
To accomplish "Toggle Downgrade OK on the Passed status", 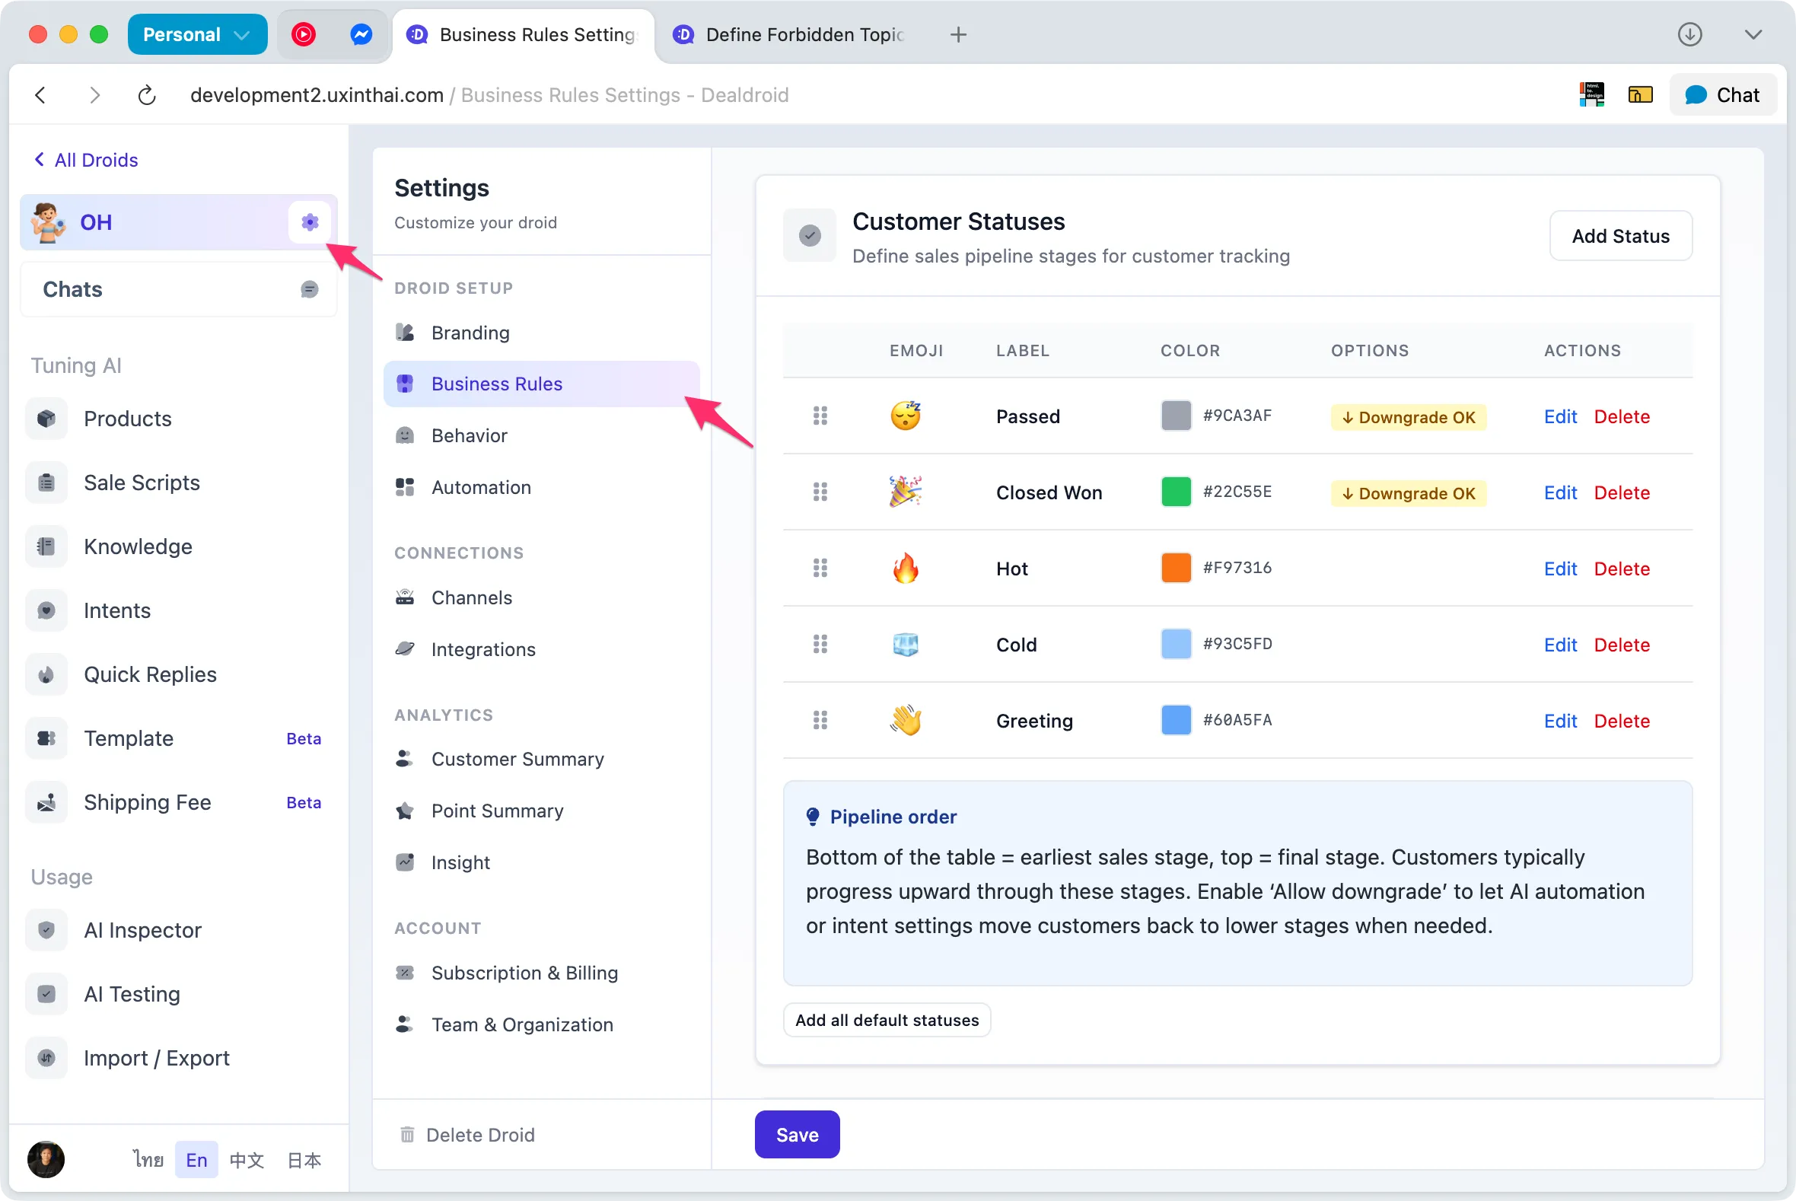I will tap(1408, 416).
